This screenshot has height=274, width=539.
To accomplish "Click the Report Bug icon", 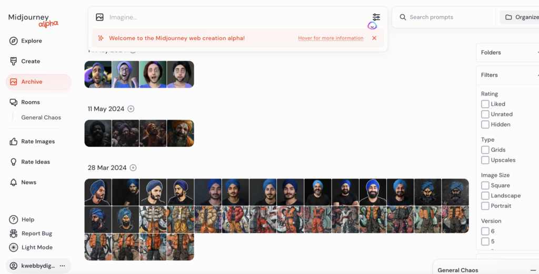I will 13,234.
